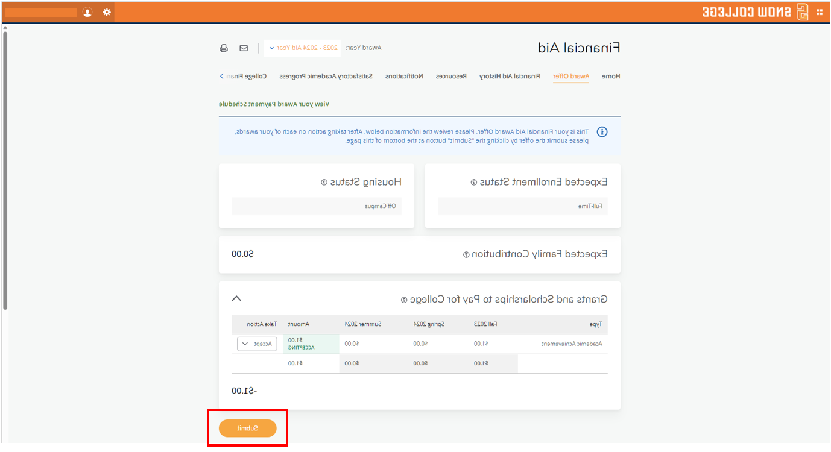Click the Summer 2024 column header
Image resolution: width=831 pixels, height=452 pixels.
coord(363,324)
